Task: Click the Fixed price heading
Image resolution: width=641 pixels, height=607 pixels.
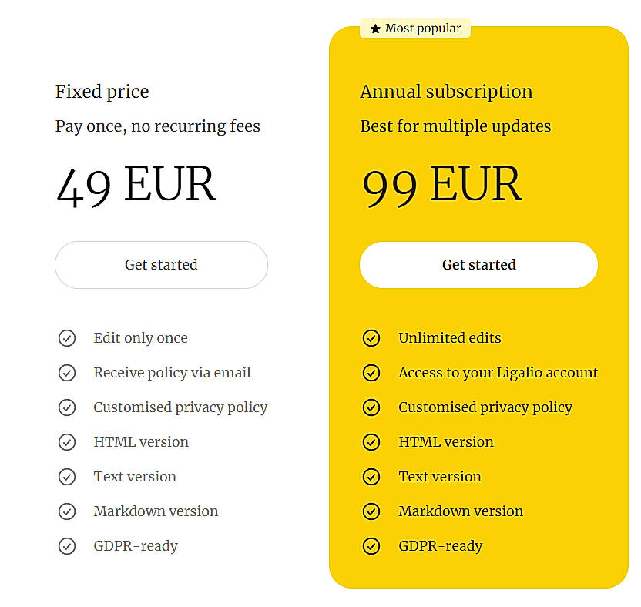Action: point(102,91)
